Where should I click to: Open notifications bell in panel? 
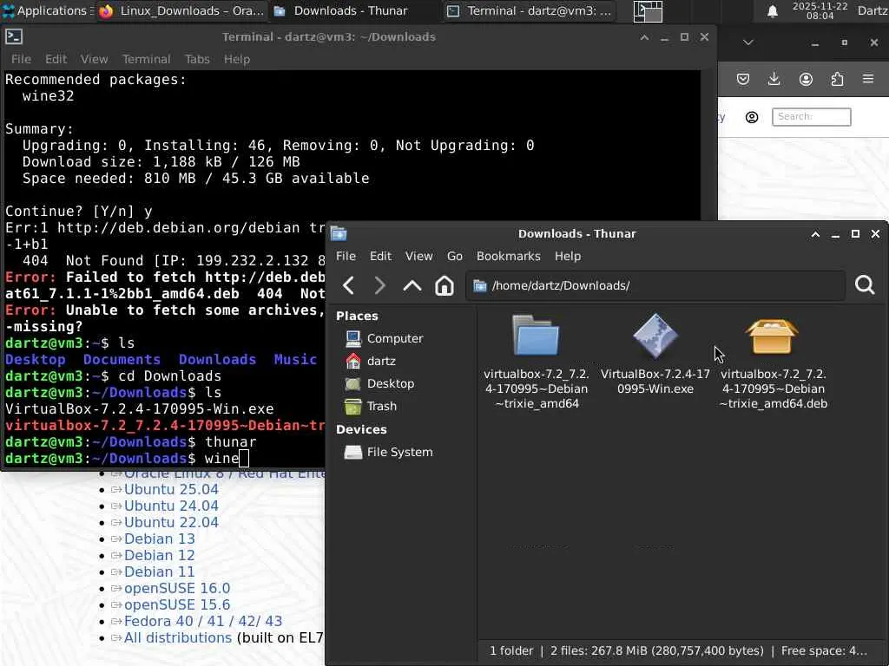tap(772, 10)
